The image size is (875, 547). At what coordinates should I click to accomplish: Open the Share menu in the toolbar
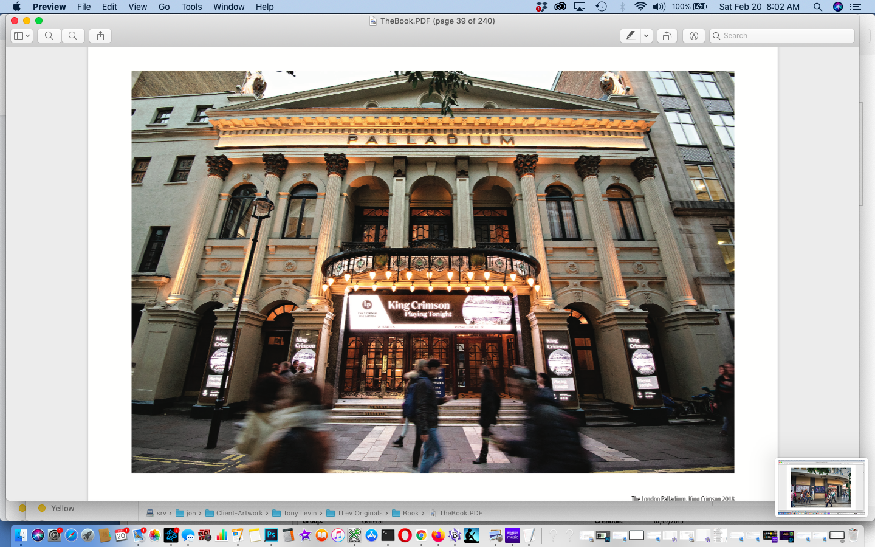click(101, 36)
